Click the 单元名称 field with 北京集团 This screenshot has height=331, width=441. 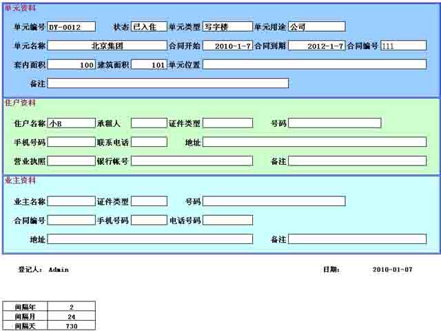107,46
